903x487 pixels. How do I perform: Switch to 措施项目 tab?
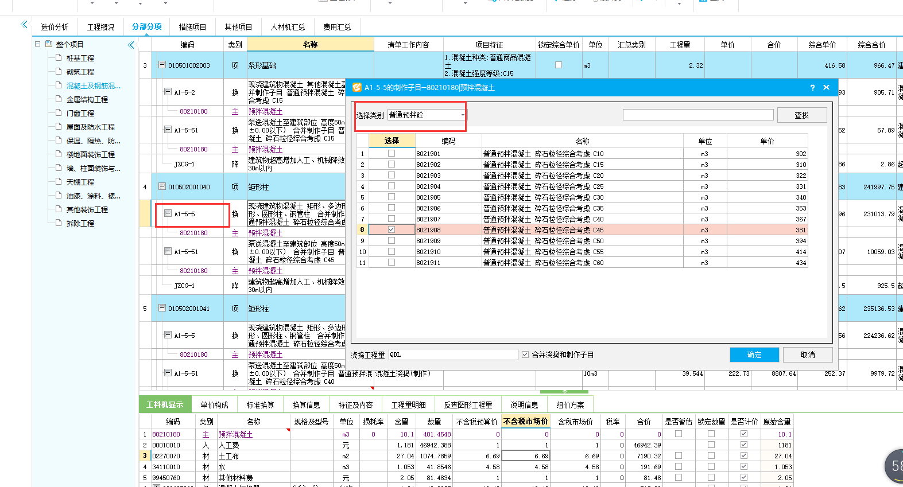coord(192,27)
